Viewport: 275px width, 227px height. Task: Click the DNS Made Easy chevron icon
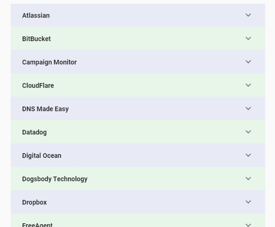point(248,108)
